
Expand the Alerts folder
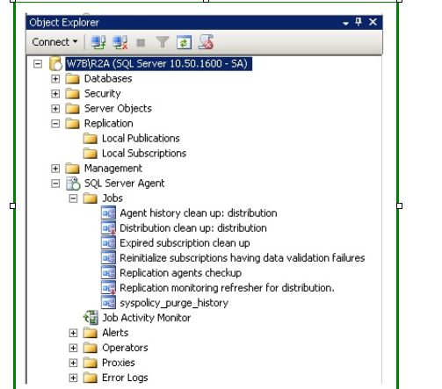(x=73, y=333)
